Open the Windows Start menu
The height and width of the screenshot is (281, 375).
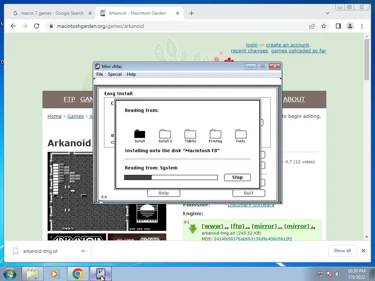tap(10, 274)
